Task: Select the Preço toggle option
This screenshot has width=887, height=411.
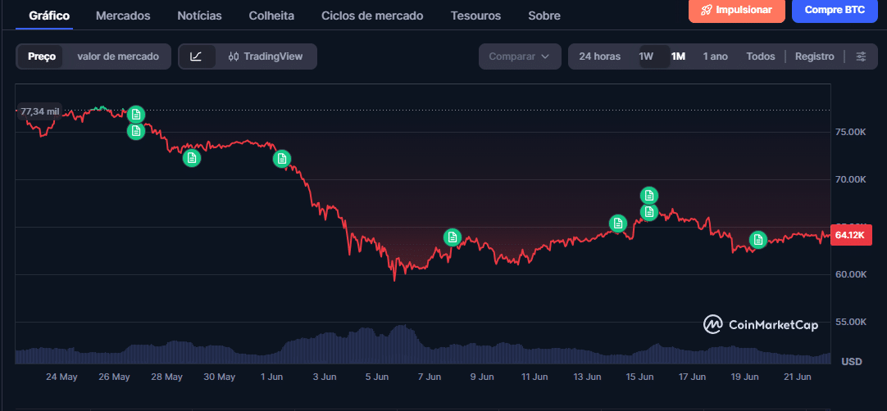Action: [42, 56]
